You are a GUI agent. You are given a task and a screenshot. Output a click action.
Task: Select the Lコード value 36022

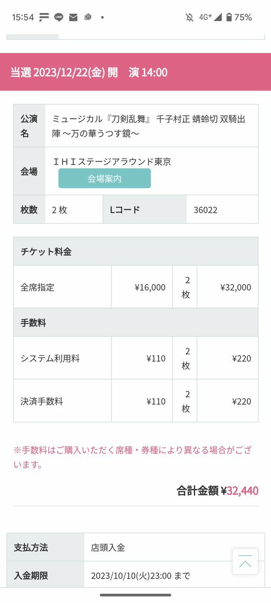pos(205,210)
